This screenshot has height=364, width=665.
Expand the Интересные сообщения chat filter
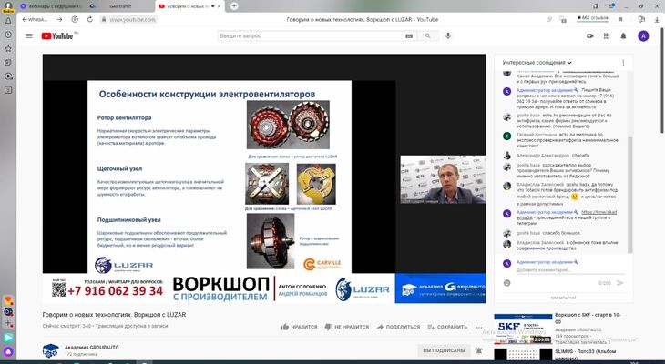coord(537,62)
